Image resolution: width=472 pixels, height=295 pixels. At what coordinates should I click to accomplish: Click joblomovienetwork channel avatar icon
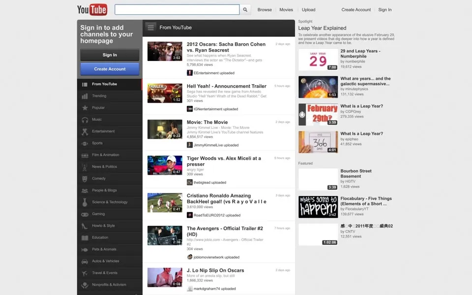click(x=190, y=257)
